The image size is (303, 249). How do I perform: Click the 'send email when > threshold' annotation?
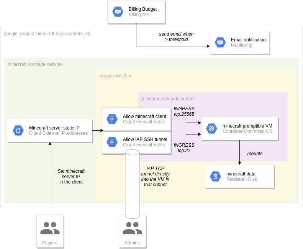176,37
